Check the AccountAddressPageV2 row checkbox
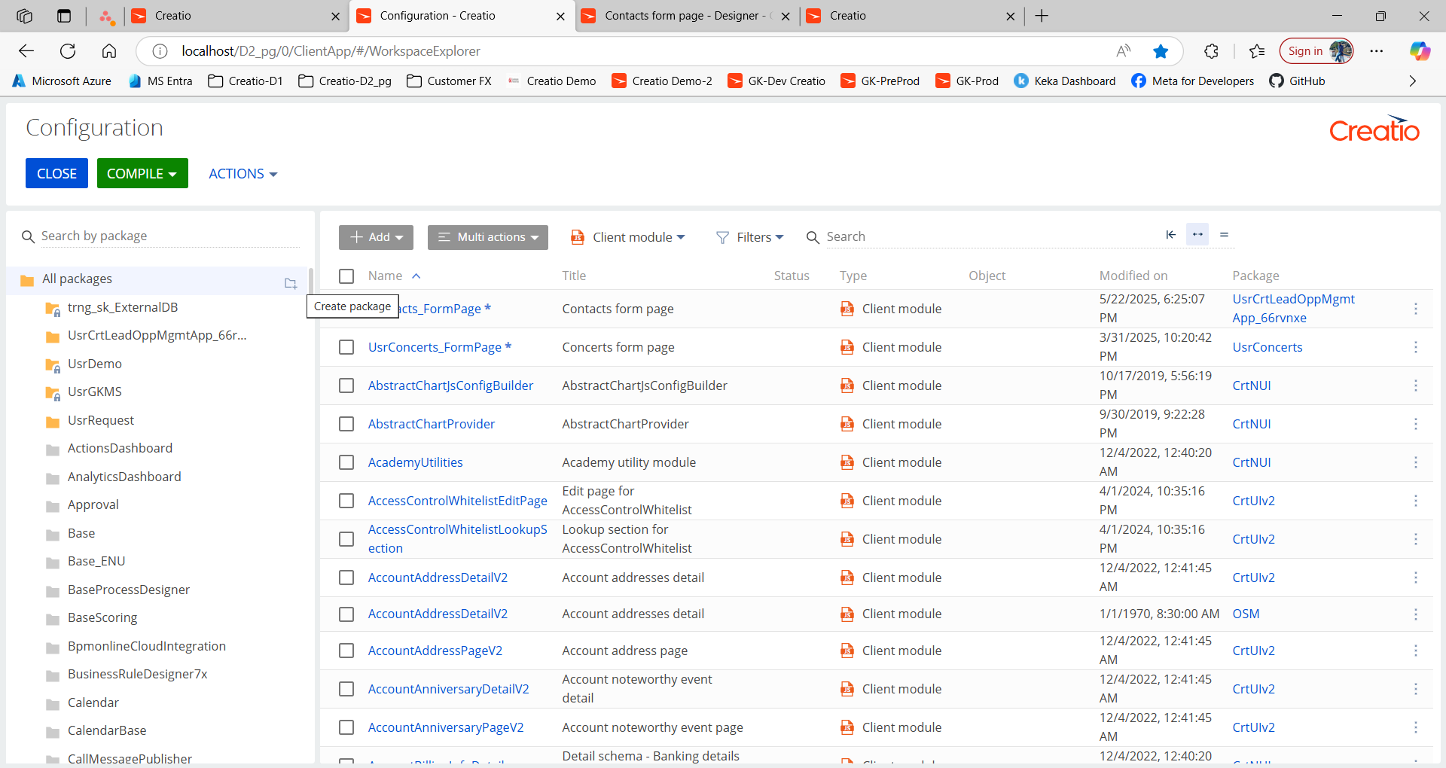This screenshot has width=1446, height=768. [346, 651]
